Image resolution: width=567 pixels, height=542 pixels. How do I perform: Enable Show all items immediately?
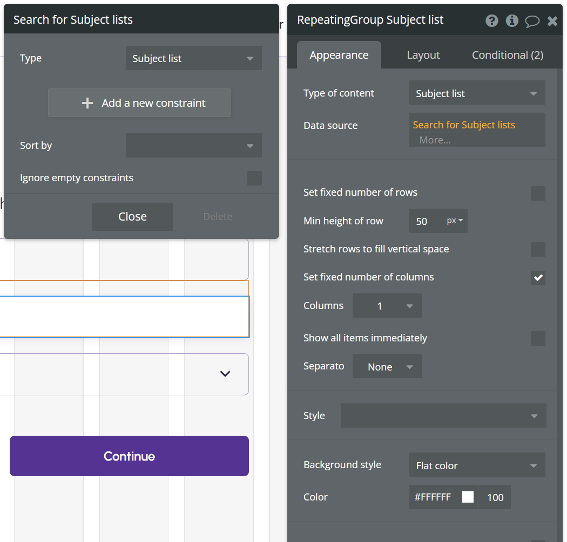pos(538,338)
